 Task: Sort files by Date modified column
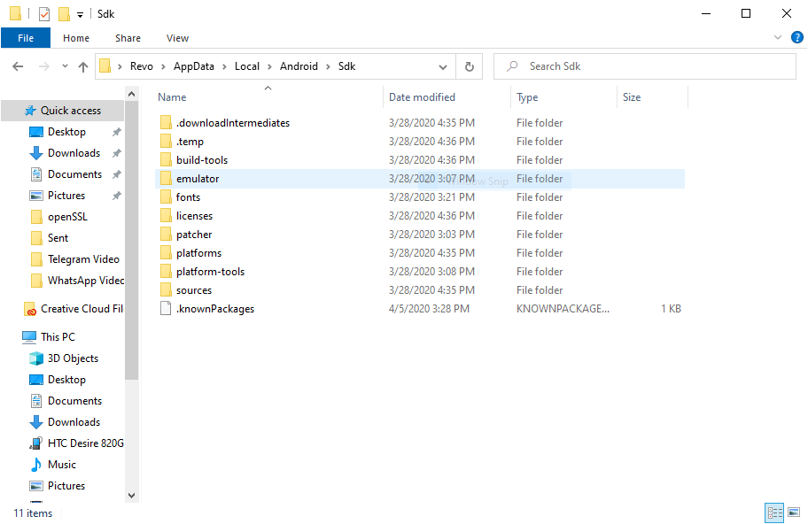(x=423, y=96)
